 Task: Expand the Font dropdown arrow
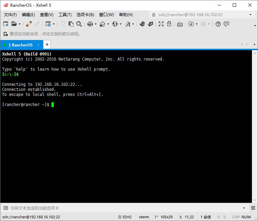tap(133, 24)
